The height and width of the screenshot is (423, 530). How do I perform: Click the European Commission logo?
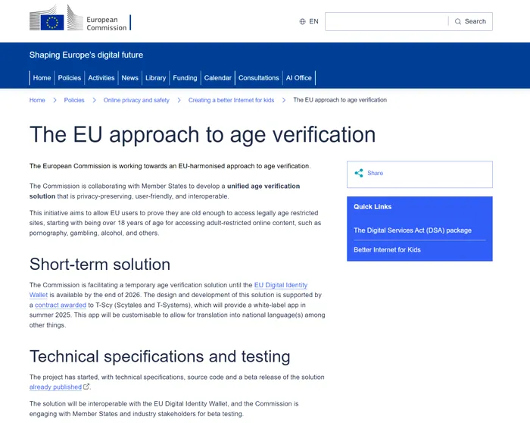click(80, 18)
